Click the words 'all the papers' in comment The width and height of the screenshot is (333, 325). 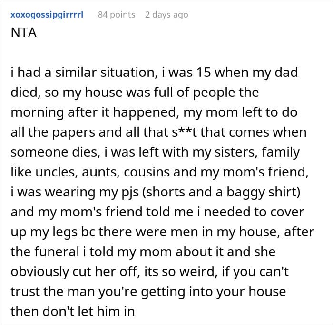click(x=53, y=132)
